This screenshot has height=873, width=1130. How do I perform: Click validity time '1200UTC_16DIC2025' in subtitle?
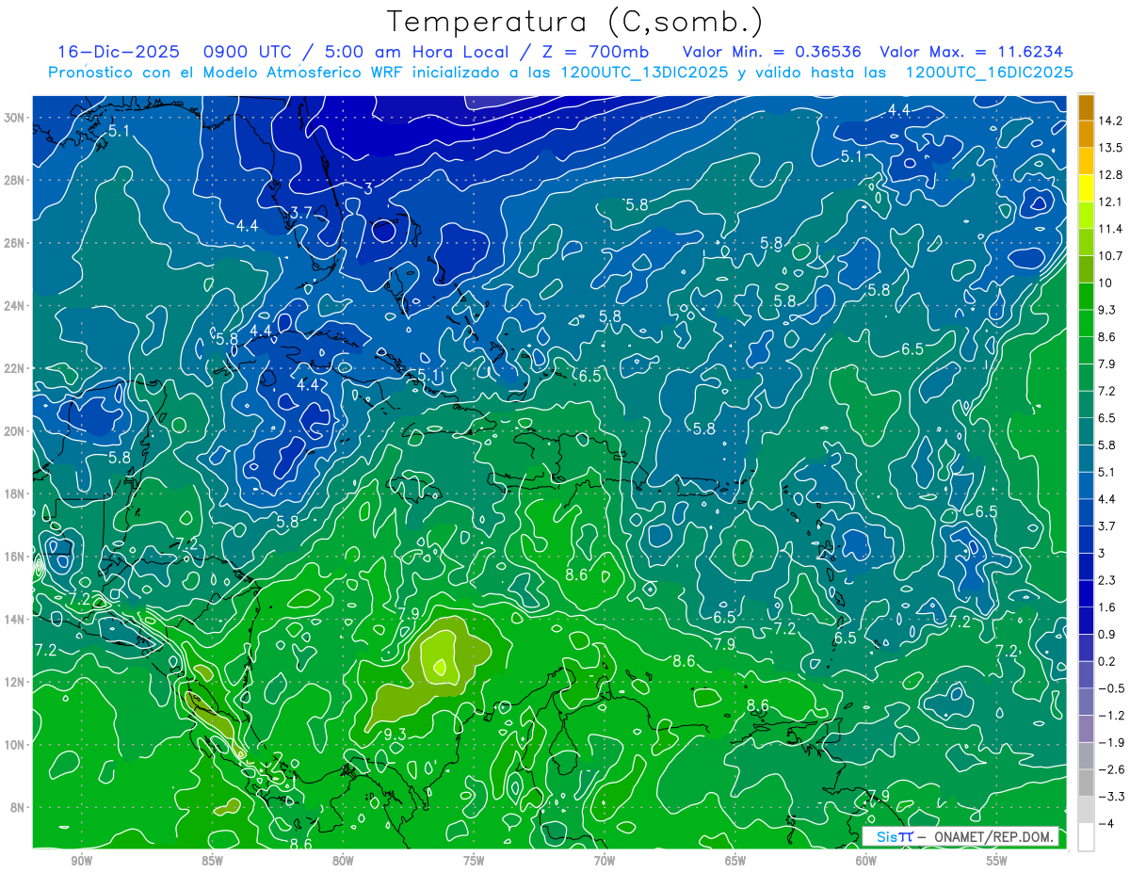point(989,73)
